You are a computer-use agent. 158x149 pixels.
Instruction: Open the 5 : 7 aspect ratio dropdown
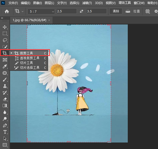coord(41,11)
